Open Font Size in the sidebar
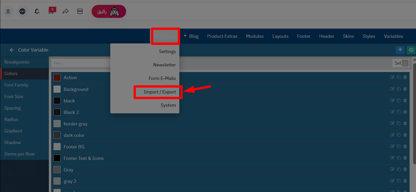This screenshot has width=416, height=192. 25,97
